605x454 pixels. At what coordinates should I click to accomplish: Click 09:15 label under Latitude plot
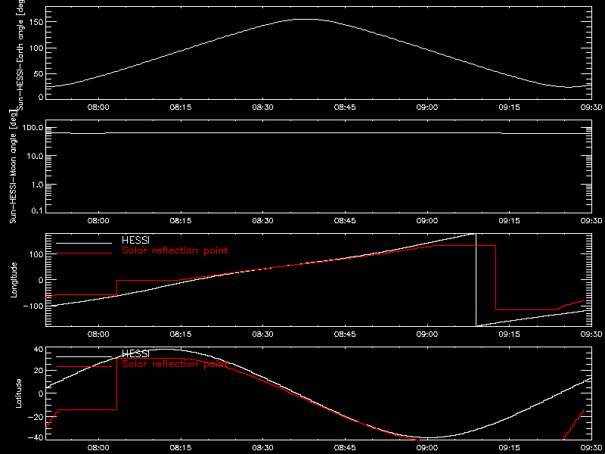509,447
